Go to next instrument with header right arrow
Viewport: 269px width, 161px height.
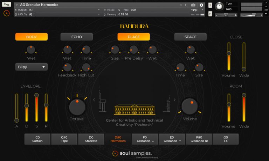coord(186,5)
